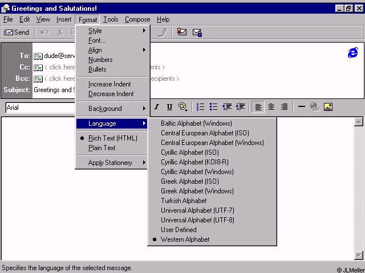Open the font color palette icon
Viewport: 365px width, 273px height.
tap(183, 107)
